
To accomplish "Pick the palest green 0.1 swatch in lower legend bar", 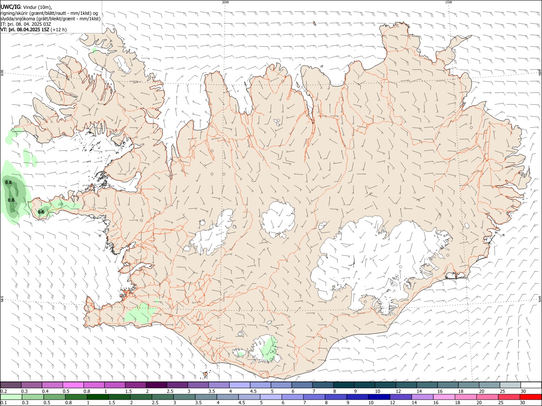I will click(11, 397).
